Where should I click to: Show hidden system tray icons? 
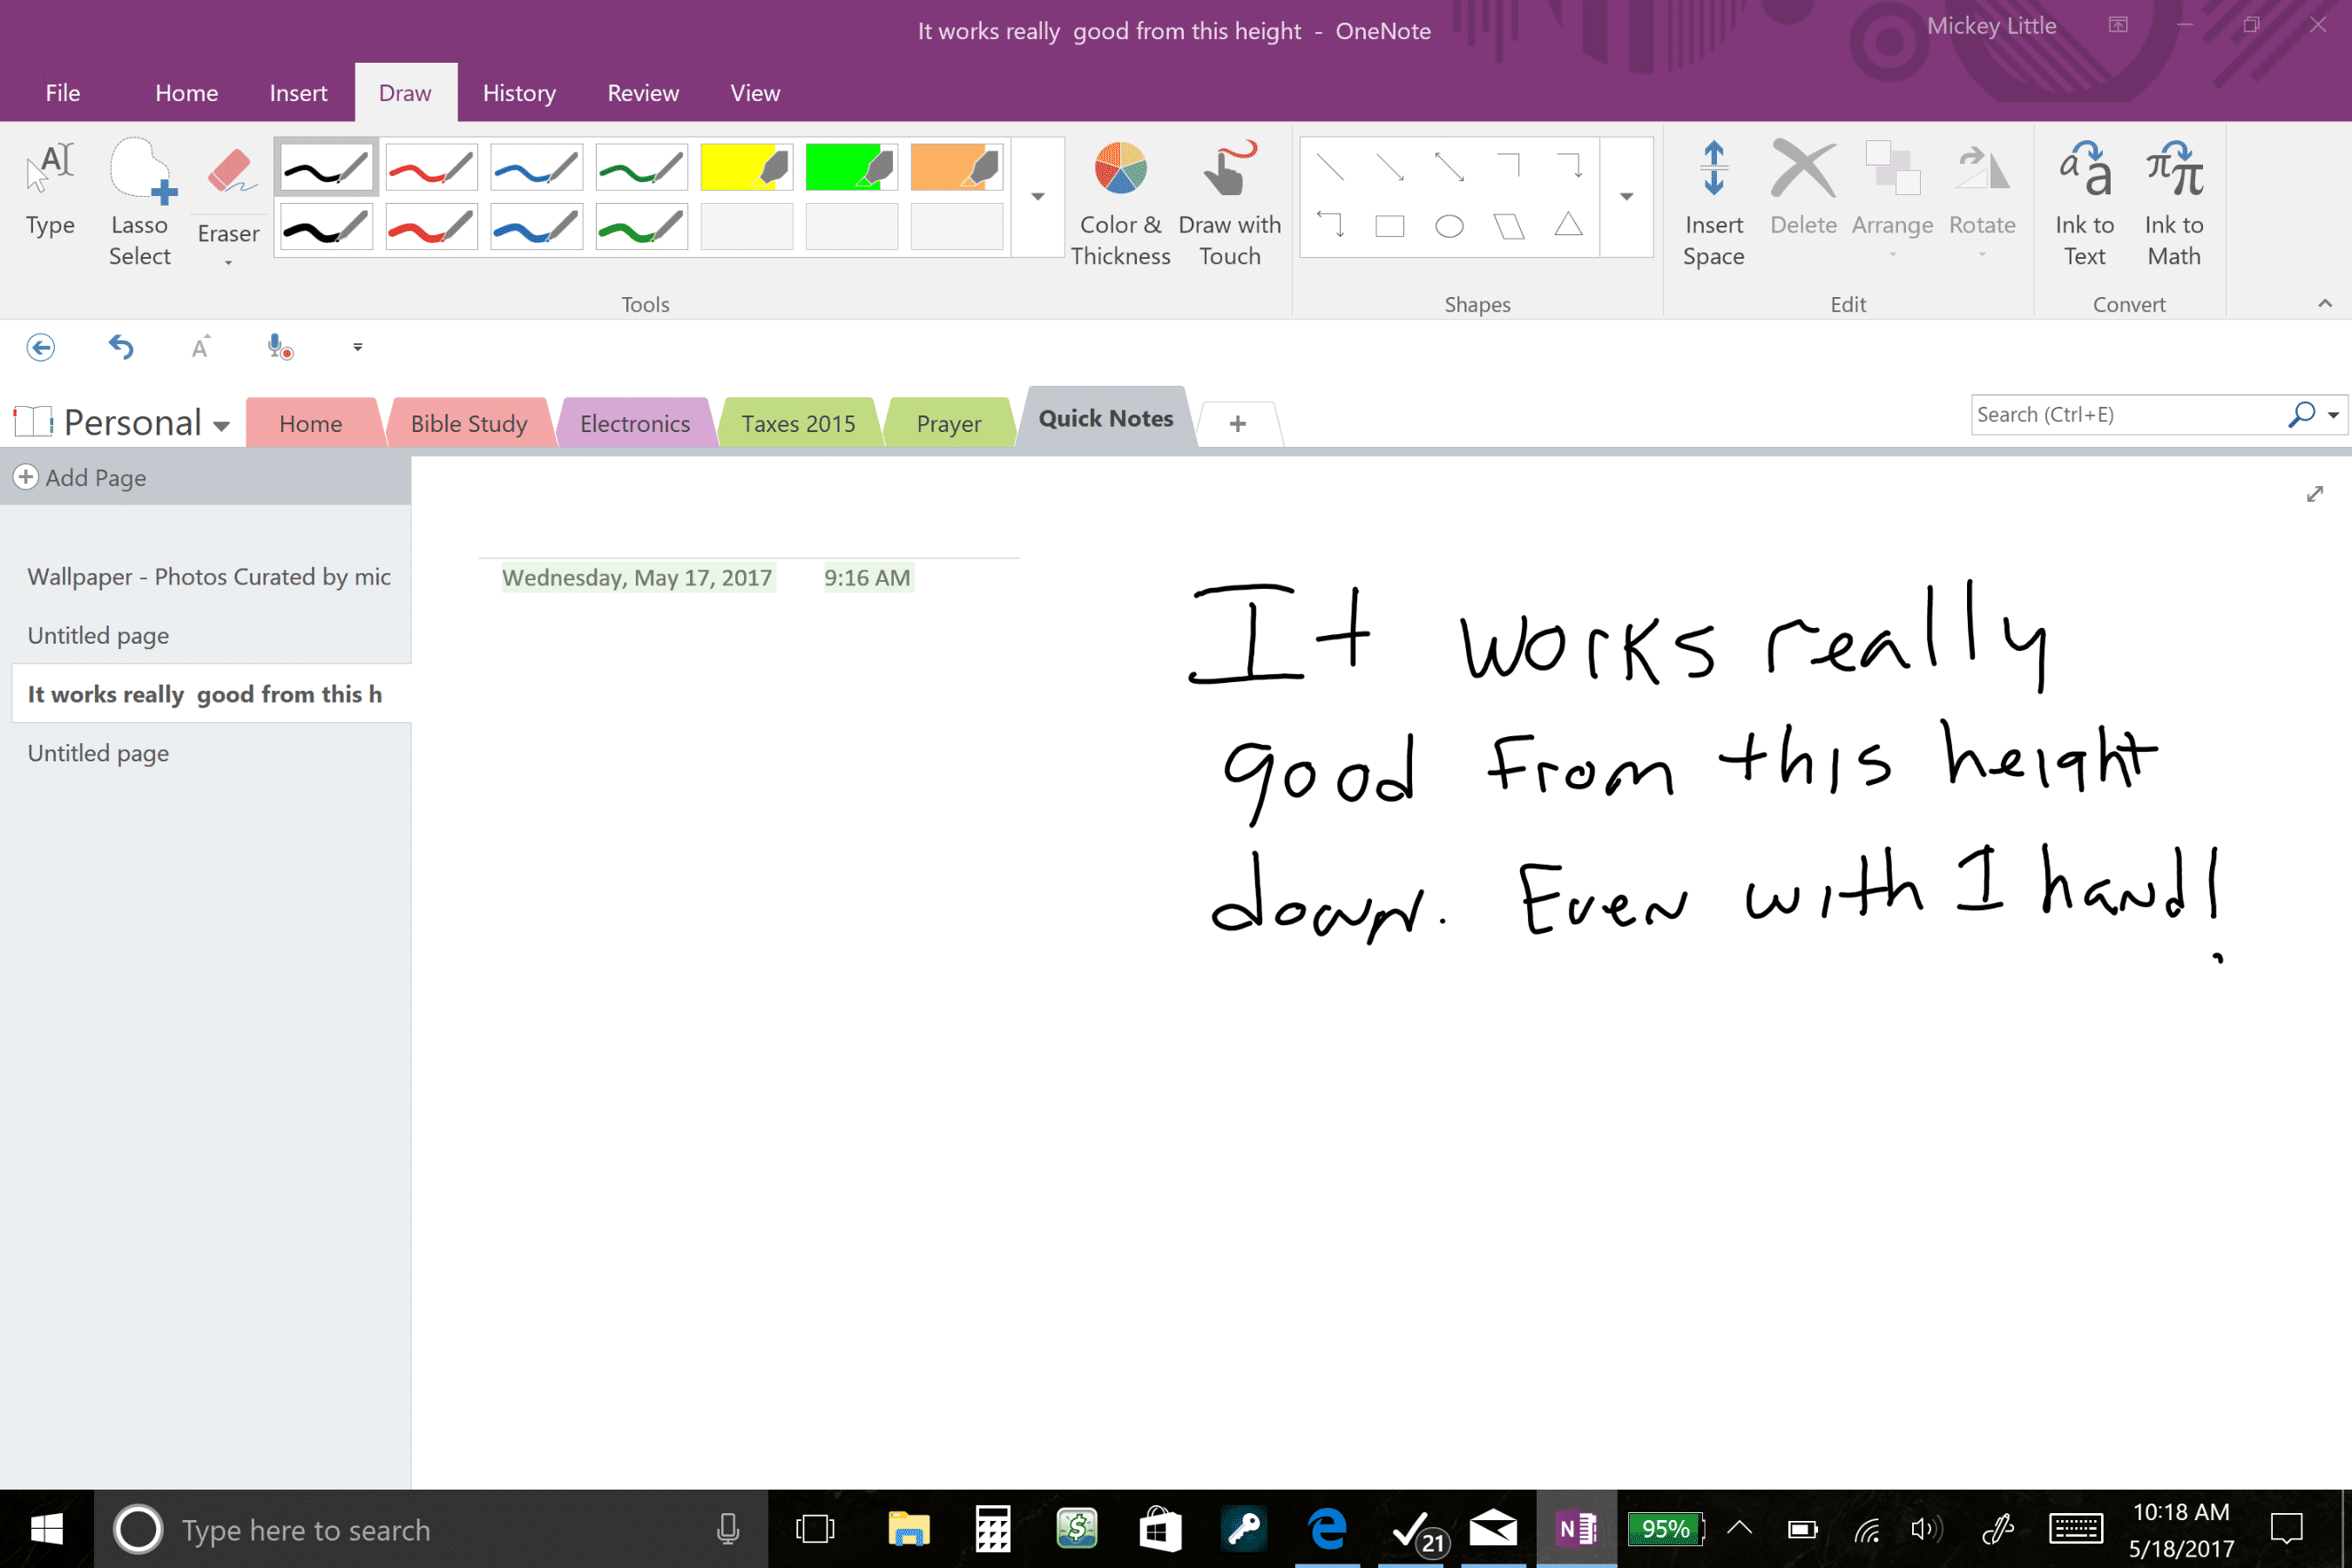pos(1740,1529)
